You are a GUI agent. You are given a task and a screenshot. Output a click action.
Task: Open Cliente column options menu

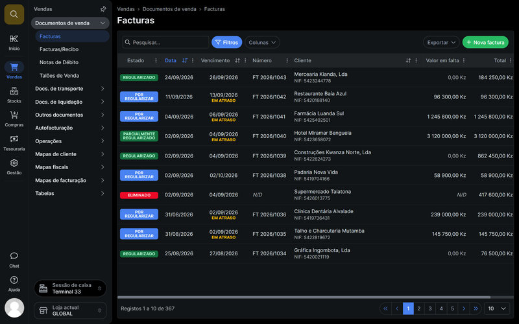coord(416,60)
